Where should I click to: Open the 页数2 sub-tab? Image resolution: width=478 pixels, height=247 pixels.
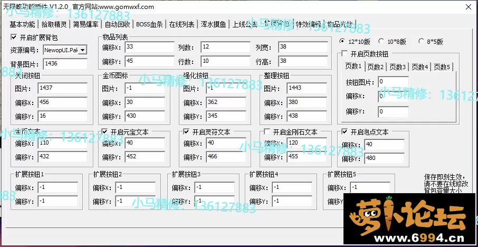click(x=376, y=67)
